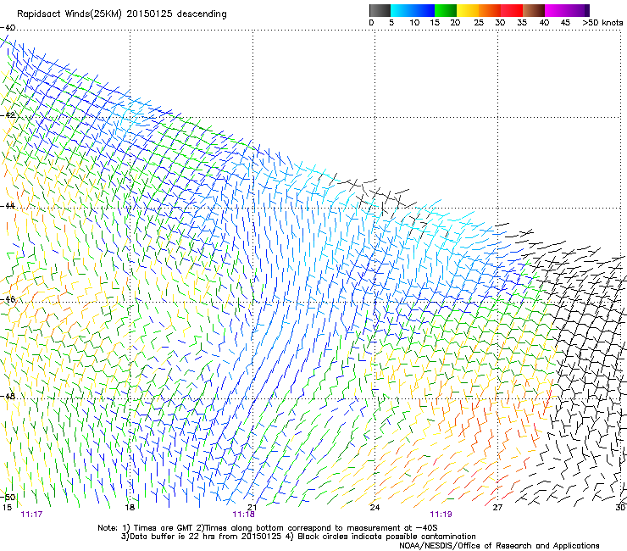Click the -42 latitude axis label
The width and height of the screenshot is (627, 551).
[8, 115]
